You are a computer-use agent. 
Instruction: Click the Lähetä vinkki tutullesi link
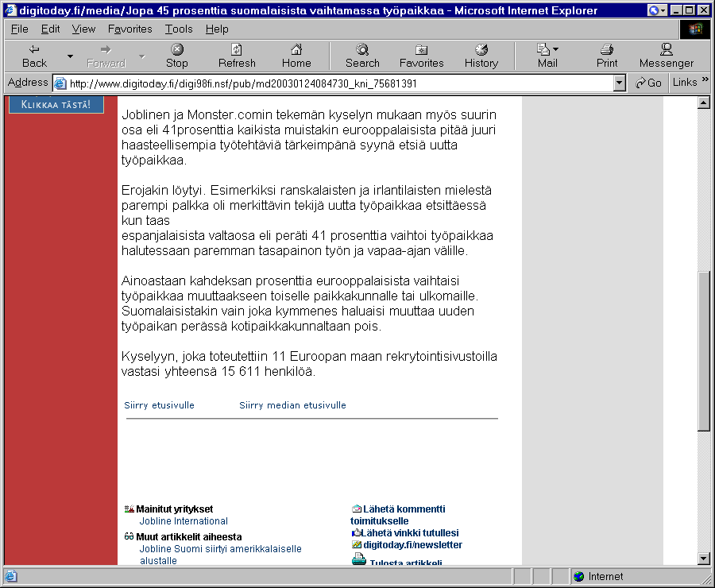410,532
